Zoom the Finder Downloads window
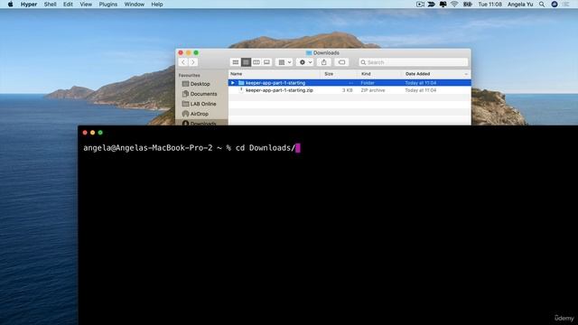Image resolution: width=578 pixels, height=325 pixels. click(196, 52)
